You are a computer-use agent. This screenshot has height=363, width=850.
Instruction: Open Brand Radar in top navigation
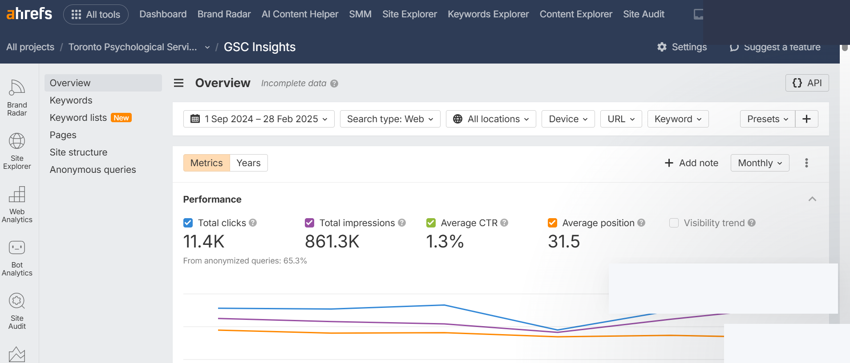click(x=224, y=14)
